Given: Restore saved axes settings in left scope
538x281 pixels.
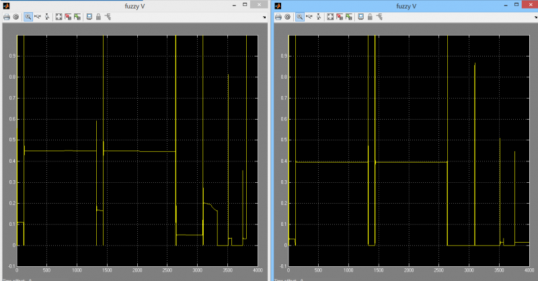Looking at the screenshot, I should click(x=77, y=17).
